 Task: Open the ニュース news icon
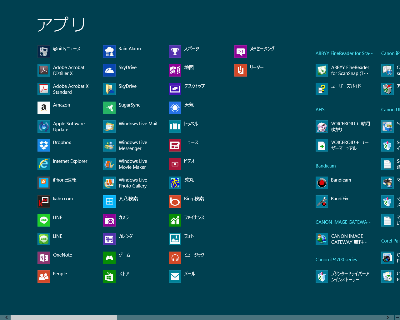175,145
